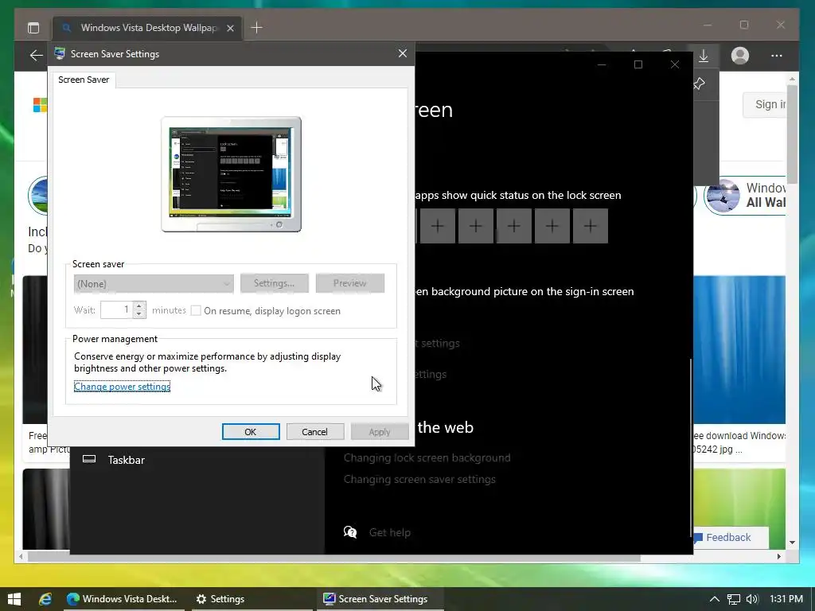The height and width of the screenshot is (611, 815).
Task: Add fourth visible quick status app
Action: coord(552,225)
